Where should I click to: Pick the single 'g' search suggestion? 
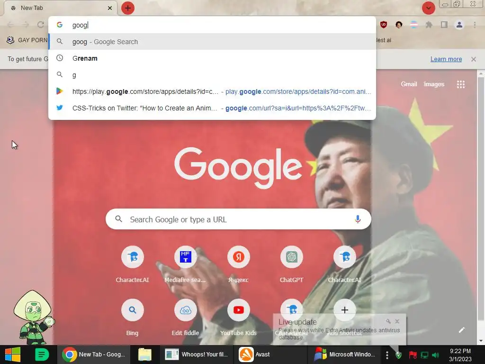pyautogui.click(x=212, y=75)
